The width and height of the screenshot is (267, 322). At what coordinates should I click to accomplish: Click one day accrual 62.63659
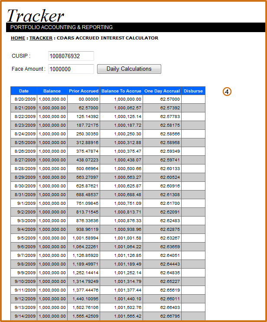[162, 246]
